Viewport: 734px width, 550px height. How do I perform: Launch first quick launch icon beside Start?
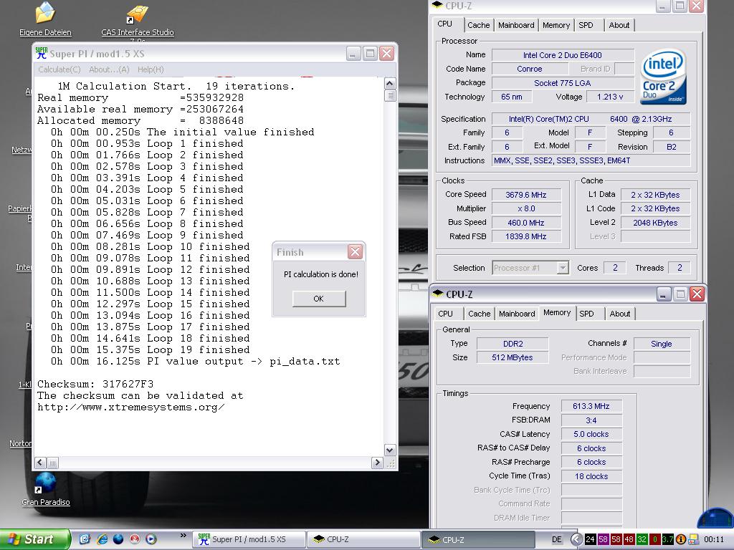point(85,539)
